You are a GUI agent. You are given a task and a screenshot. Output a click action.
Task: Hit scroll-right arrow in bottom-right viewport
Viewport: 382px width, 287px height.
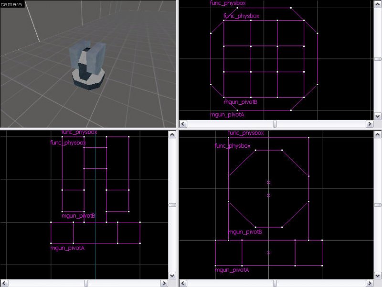pos(369,283)
